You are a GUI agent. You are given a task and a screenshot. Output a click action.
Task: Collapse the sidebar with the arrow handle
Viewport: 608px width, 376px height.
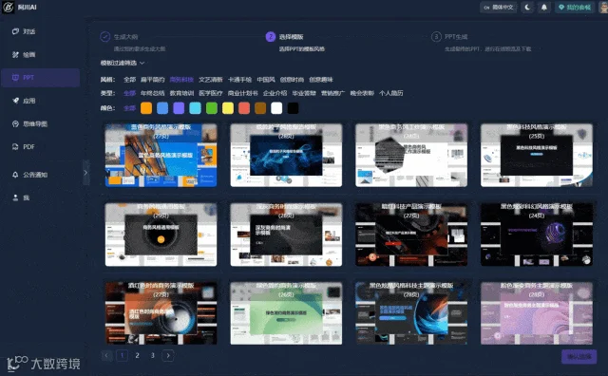tap(85, 173)
